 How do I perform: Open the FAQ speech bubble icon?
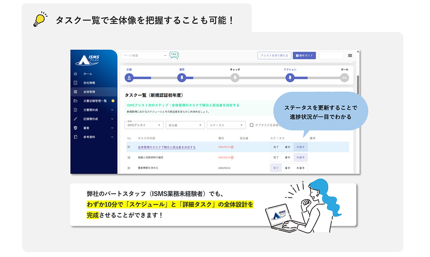[x=174, y=55]
